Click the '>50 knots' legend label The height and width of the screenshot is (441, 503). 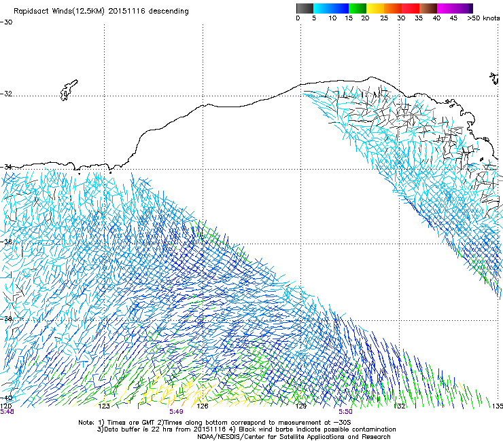point(483,18)
